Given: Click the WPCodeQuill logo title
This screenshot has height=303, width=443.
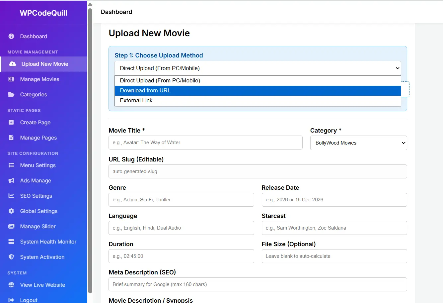Looking at the screenshot, I should (x=43, y=13).
